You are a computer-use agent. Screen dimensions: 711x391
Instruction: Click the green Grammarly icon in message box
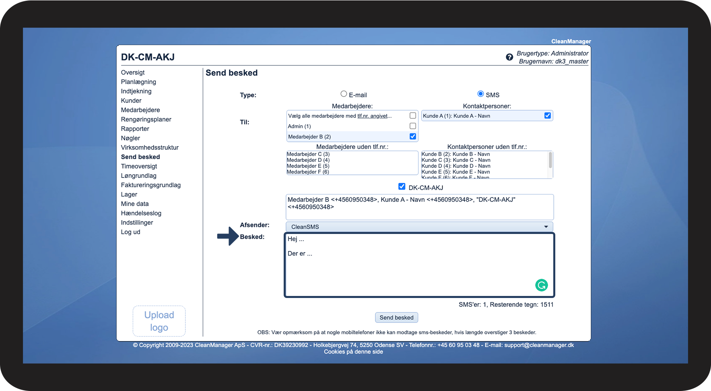tap(541, 285)
